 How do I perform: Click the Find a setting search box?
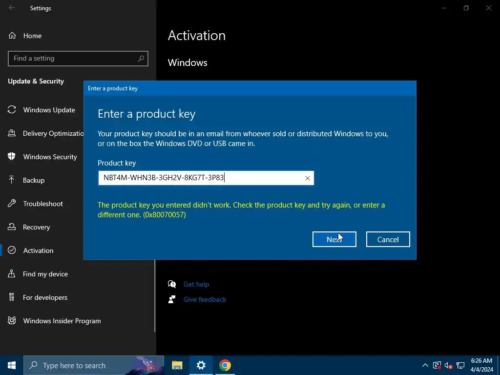78,59
